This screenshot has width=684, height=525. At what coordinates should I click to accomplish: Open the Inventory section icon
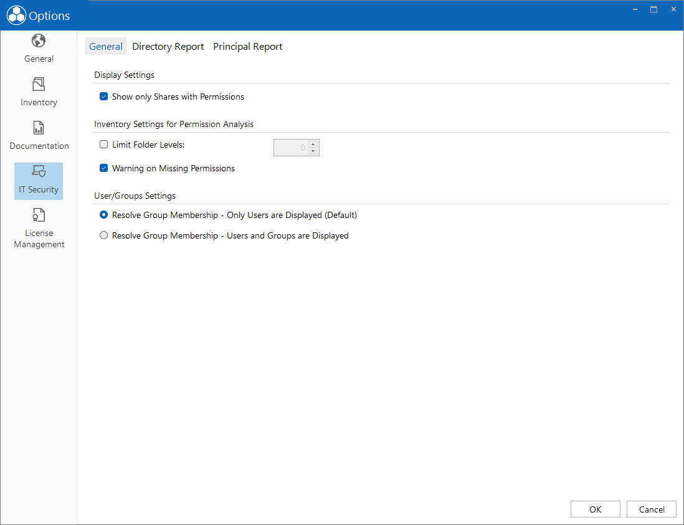(39, 84)
